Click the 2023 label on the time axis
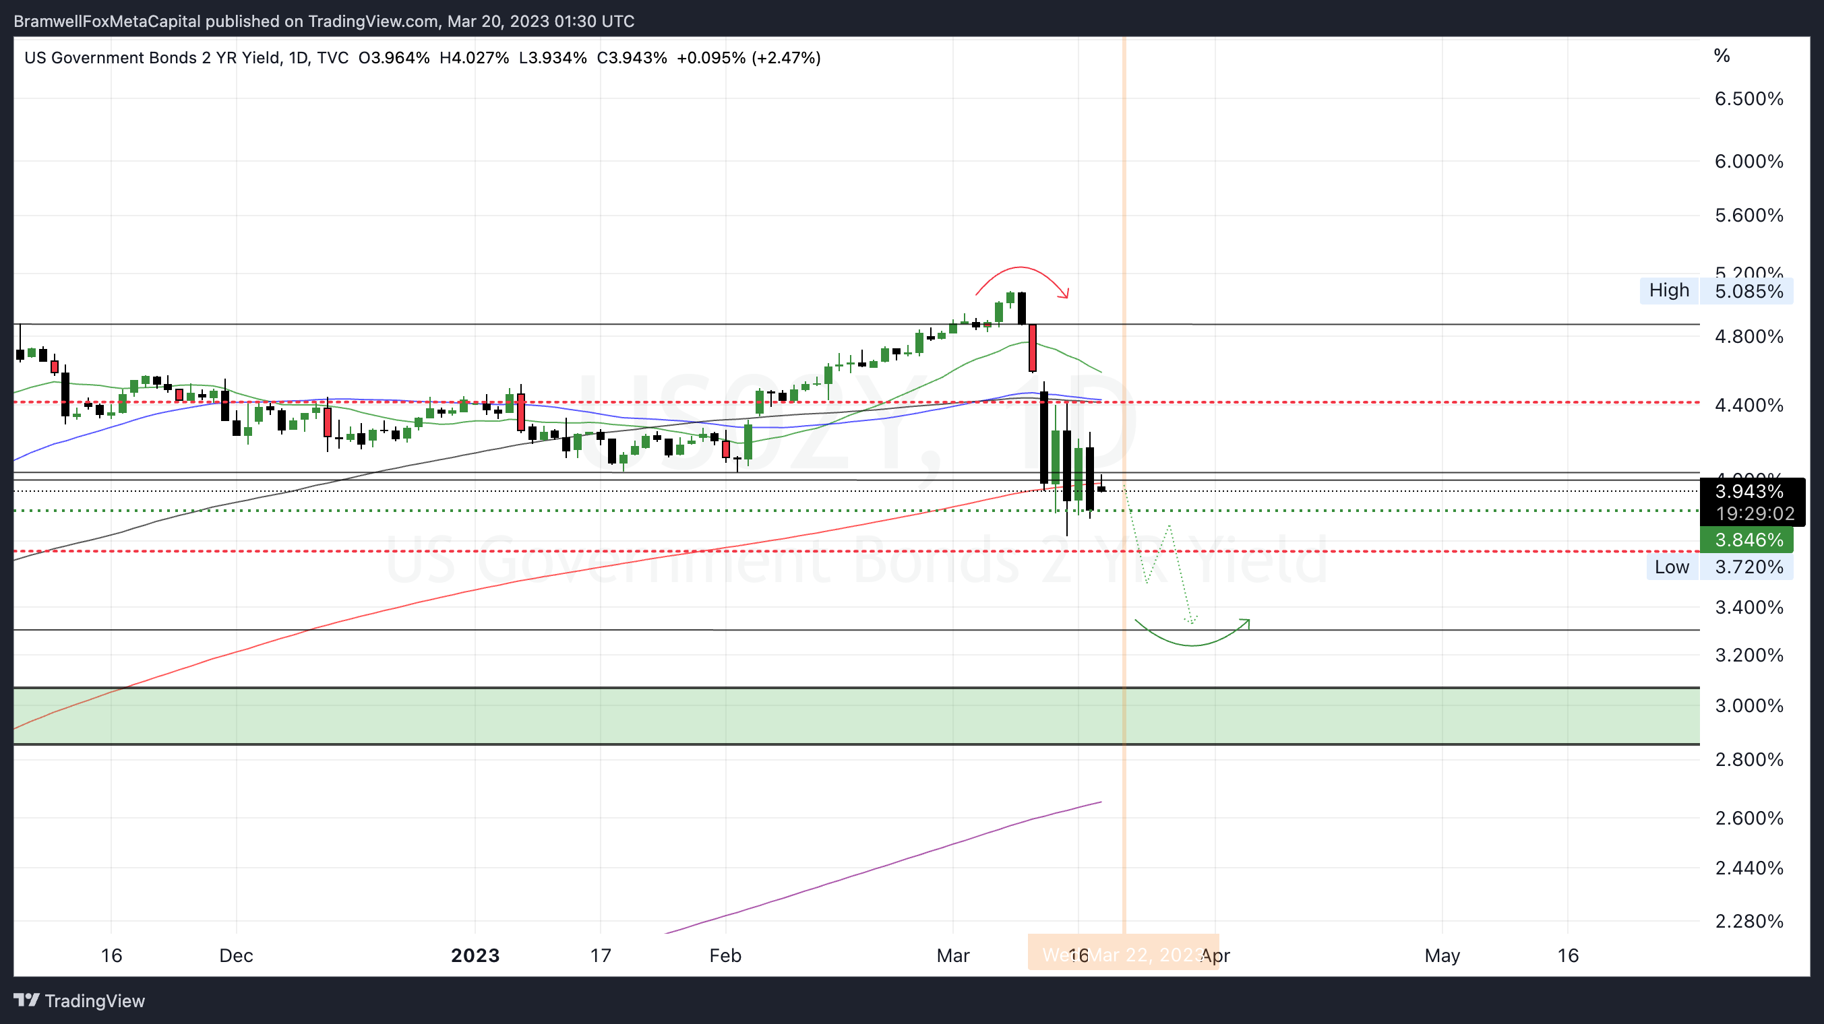Image resolution: width=1824 pixels, height=1024 pixels. (475, 955)
